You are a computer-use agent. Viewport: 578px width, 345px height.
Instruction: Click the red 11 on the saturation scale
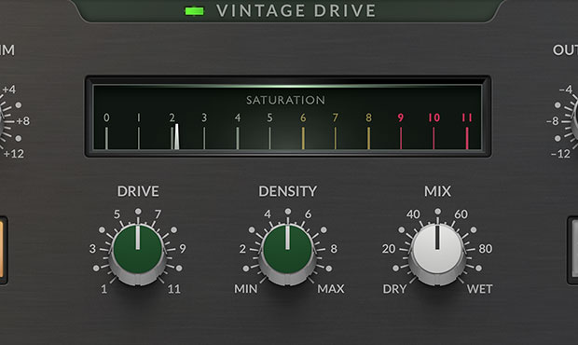[x=467, y=117]
